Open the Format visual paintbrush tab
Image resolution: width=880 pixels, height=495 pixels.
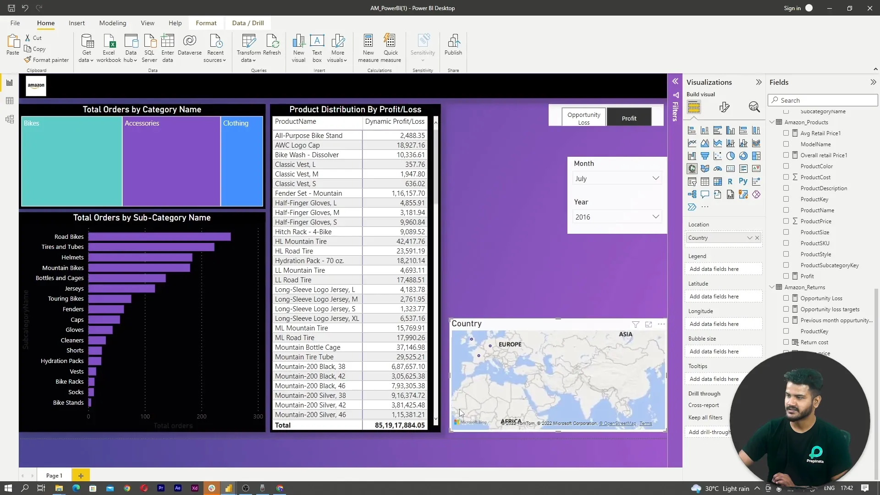coord(724,107)
